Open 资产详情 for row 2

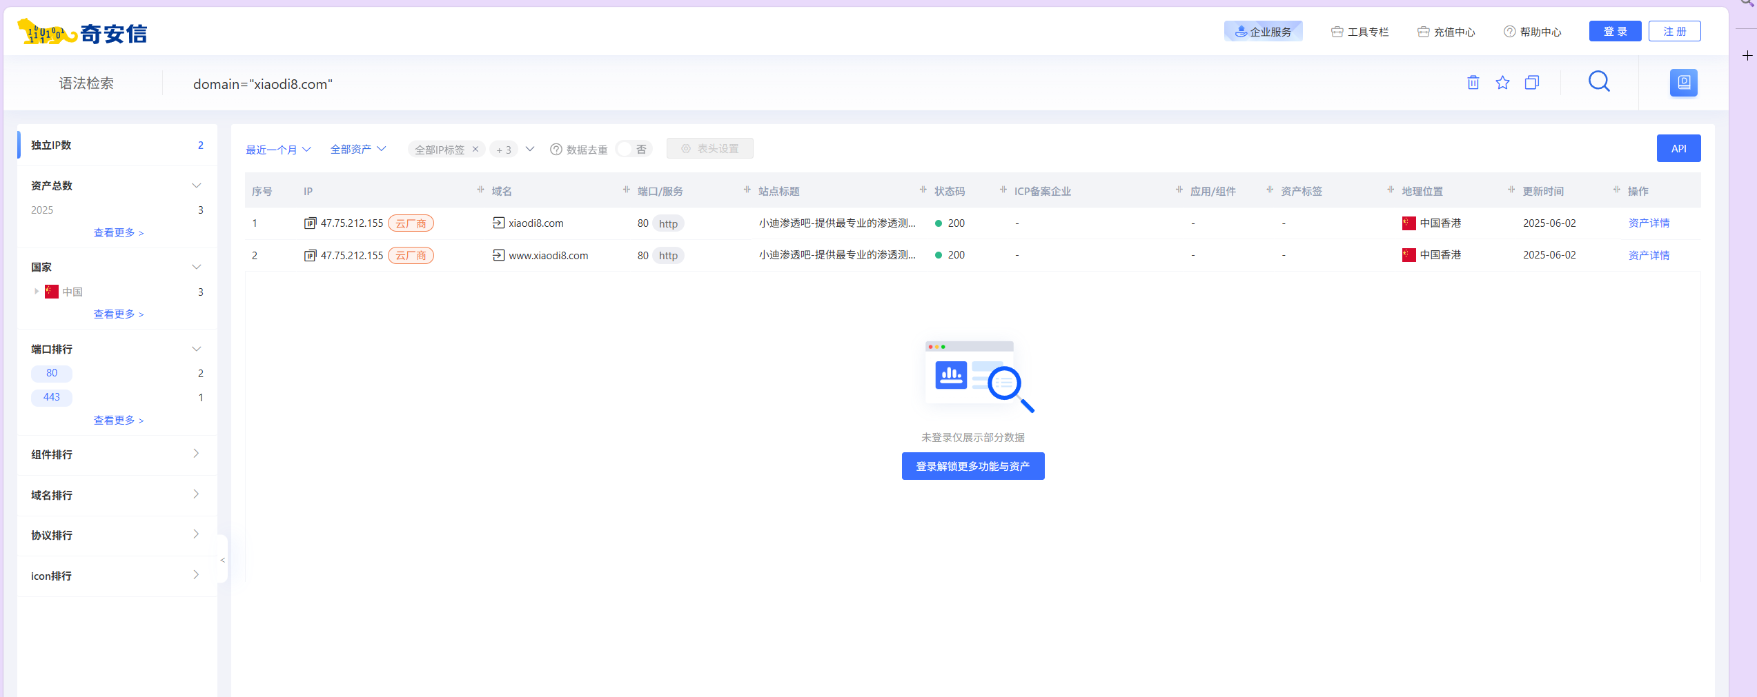coord(1649,256)
